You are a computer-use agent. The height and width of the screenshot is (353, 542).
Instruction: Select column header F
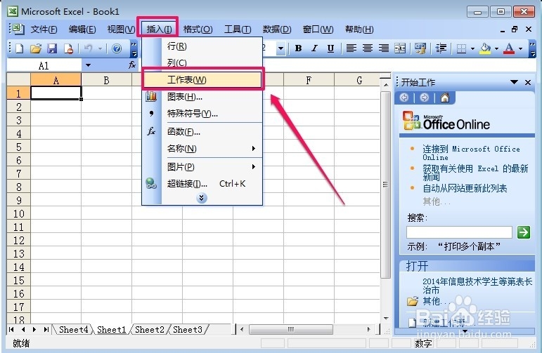(x=309, y=80)
